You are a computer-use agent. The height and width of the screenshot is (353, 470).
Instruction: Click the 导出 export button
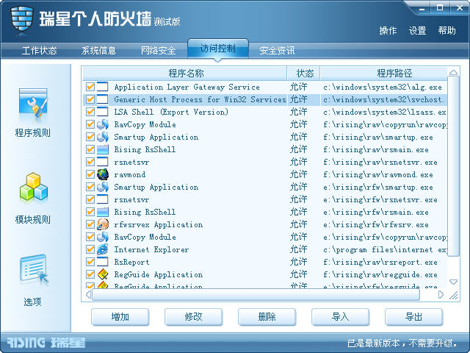(x=414, y=317)
